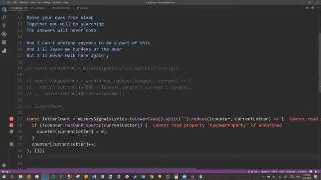This screenshot has height=180, width=321.
Task: Open the Windows Start menu
Action: (x=4, y=176)
